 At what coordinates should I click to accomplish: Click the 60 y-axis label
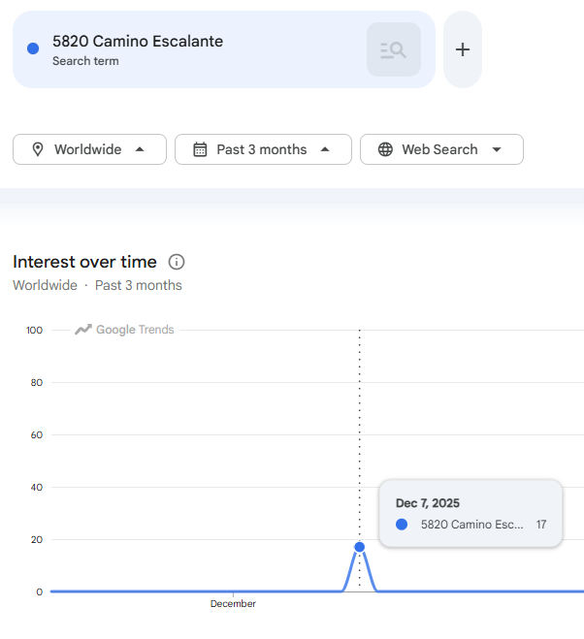(x=37, y=434)
